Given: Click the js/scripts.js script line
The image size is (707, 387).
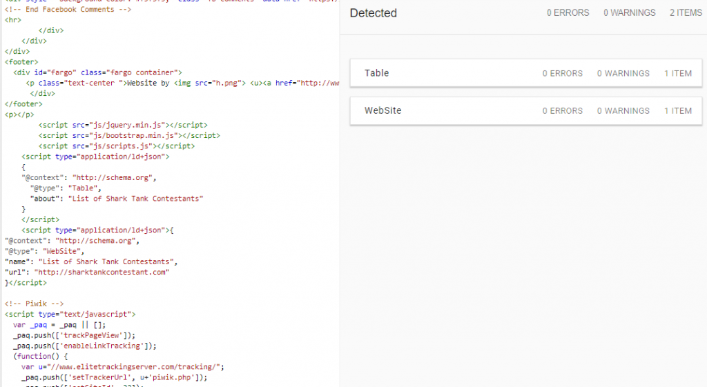Looking at the screenshot, I should pyautogui.click(x=117, y=146).
